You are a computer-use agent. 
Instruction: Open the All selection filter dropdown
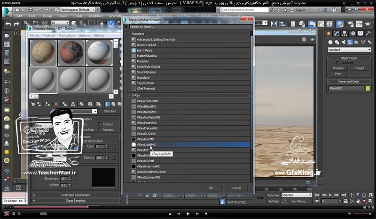coord(60,23)
